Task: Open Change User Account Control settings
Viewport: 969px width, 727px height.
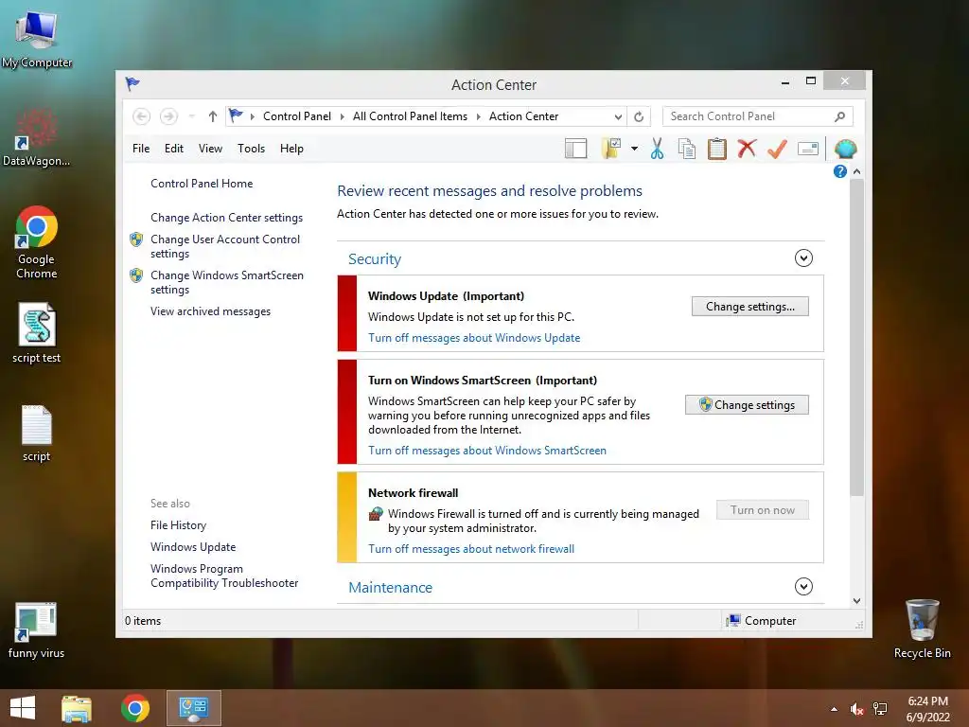Action: click(x=225, y=246)
